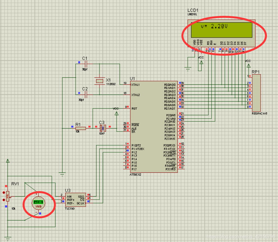
Task: Click the 'P2.0/A8' pin label
Action: (171, 115)
